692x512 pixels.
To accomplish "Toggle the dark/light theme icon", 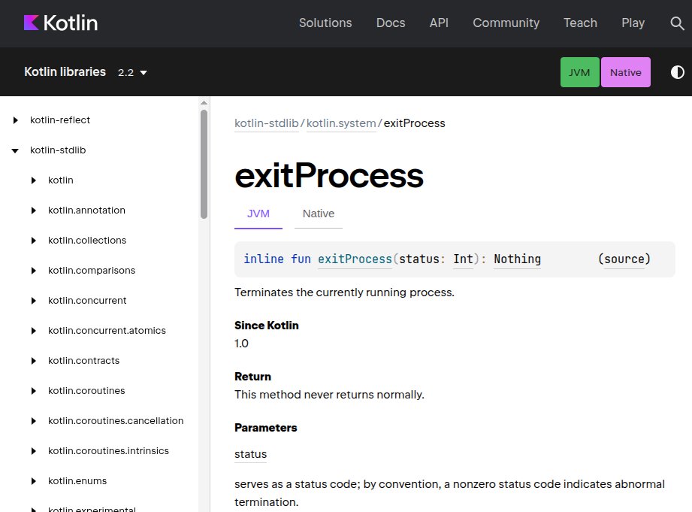I will pos(678,72).
